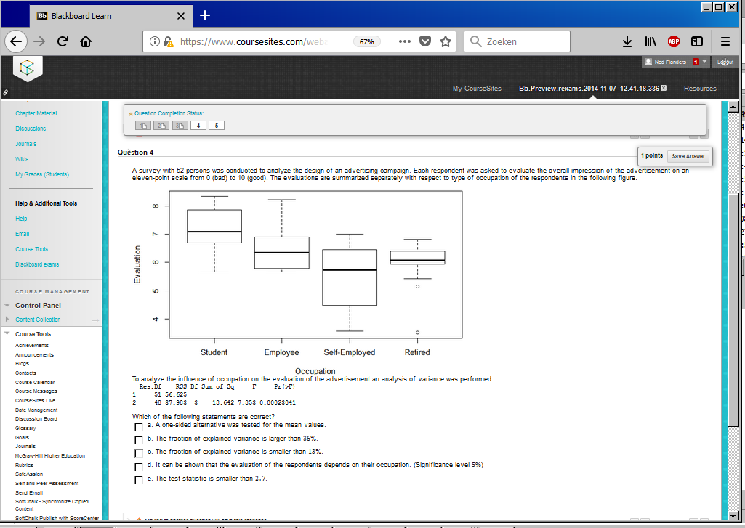
Task: Reset zoom level 67% badge
Action: 367,42
